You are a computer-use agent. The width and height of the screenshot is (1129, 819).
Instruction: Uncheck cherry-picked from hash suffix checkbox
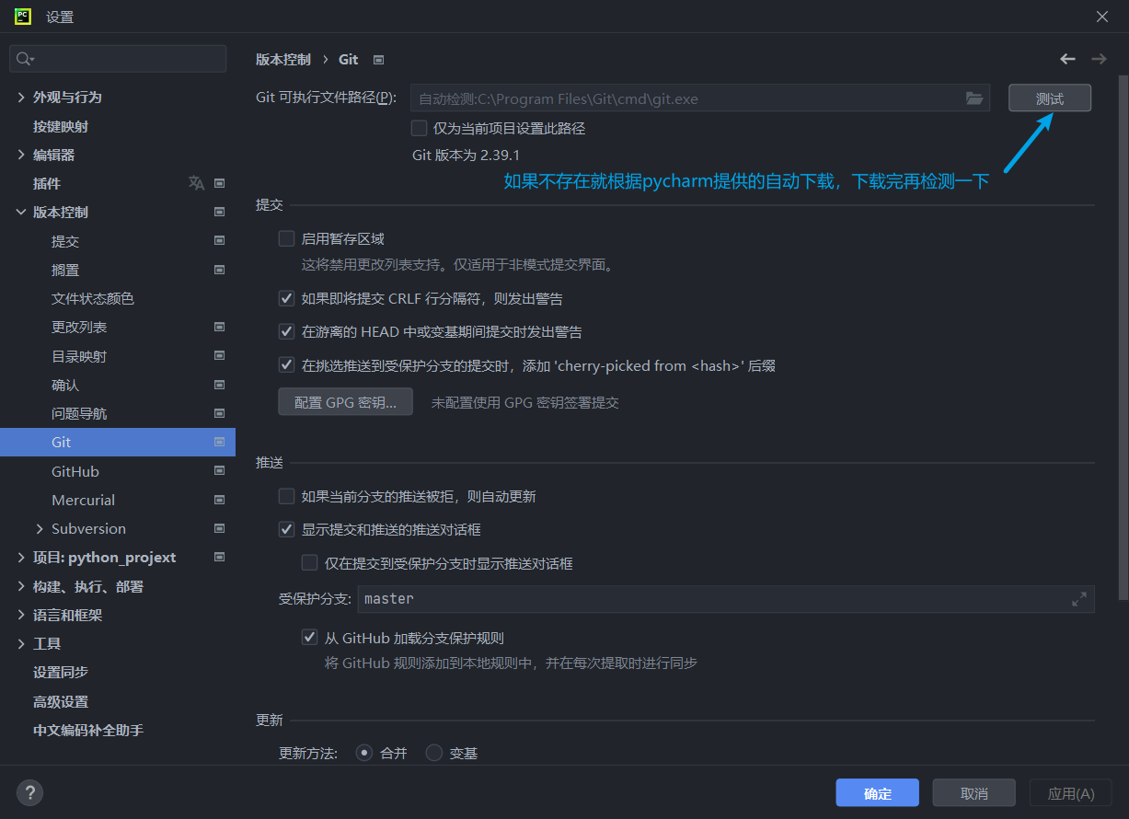(286, 365)
